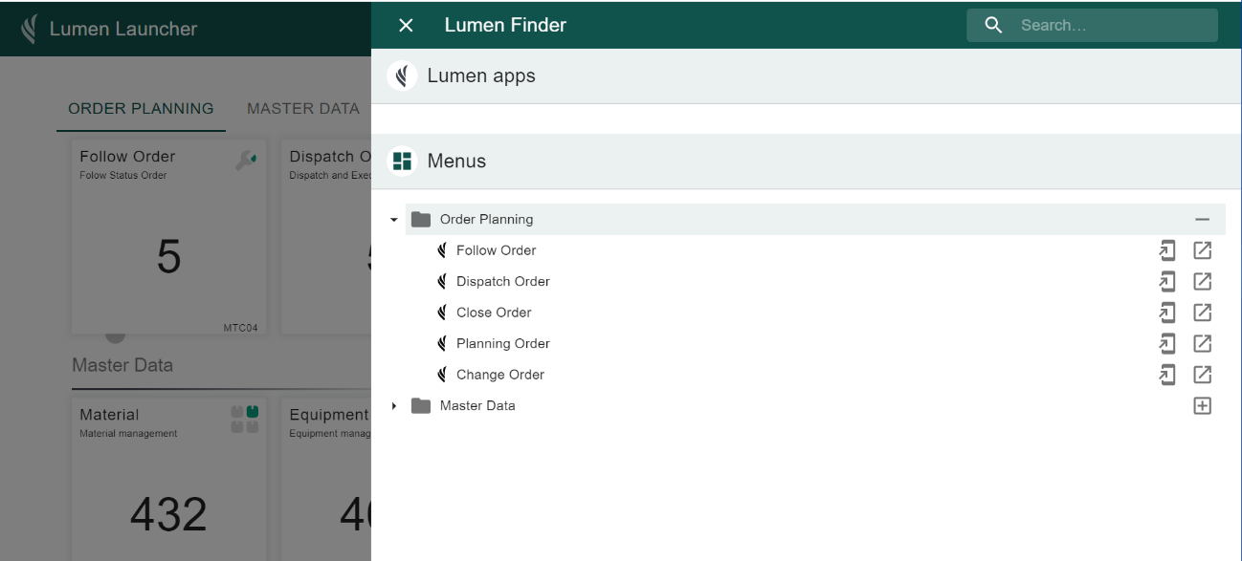1242x561 pixels.
Task: Click the MTC04 label on Follow Order tile
Action: click(x=239, y=328)
